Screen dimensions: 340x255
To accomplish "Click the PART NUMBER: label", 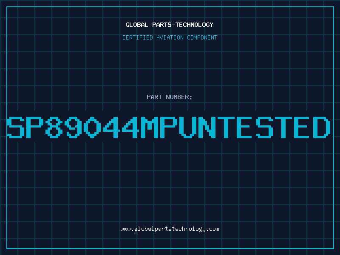I will 170,97.
